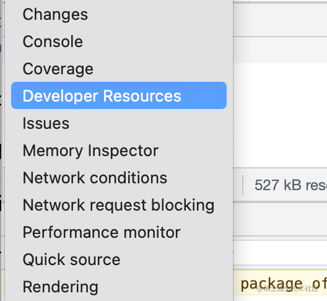
Task: Click the empty white request list area
Action: [x=280, y=115]
